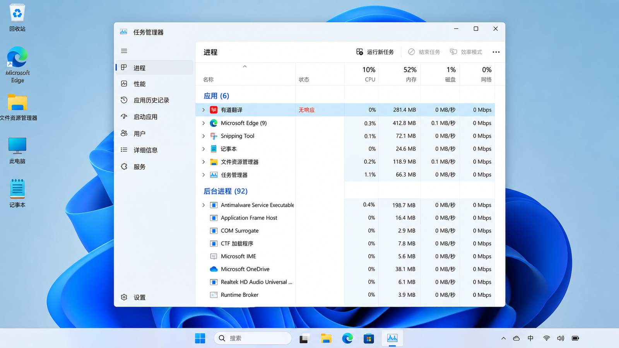619x348 pixels.
Task: Click the battery icon in the system tray
Action: coord(575,338)
